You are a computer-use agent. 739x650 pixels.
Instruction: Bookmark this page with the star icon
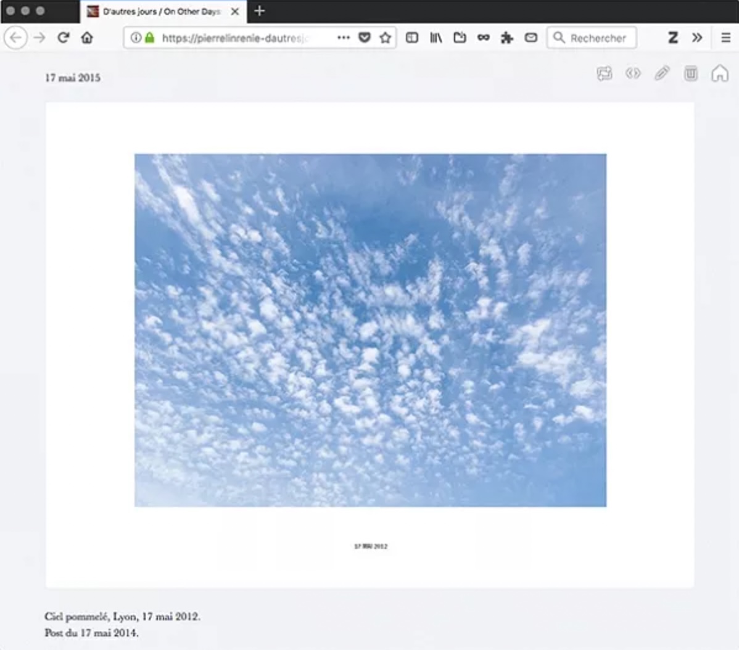tap(386, 38)
